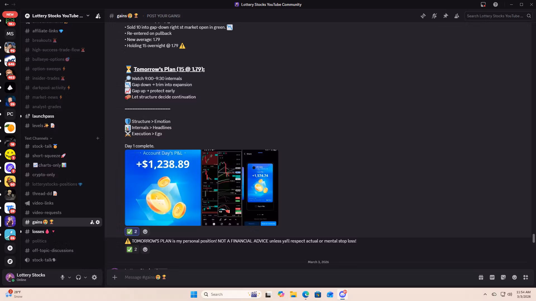Show hidden system tray icons
The image size is (536, 301).
click(x=485, y=294)
